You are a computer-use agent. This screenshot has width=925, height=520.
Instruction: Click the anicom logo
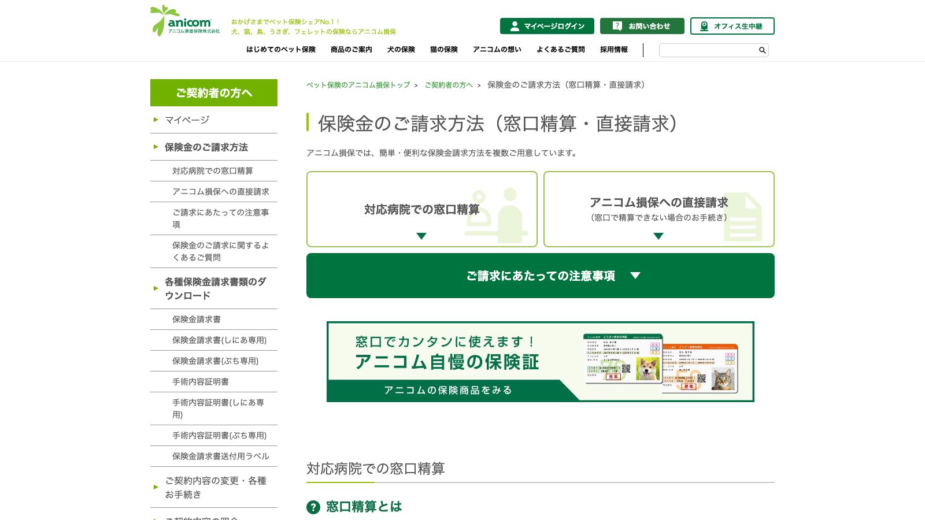[185, 21]
